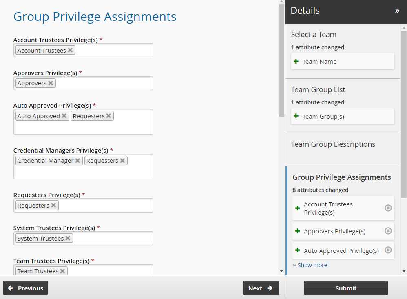
Task: Remove the Auto Approved tag
Action: tap(64, 116)
